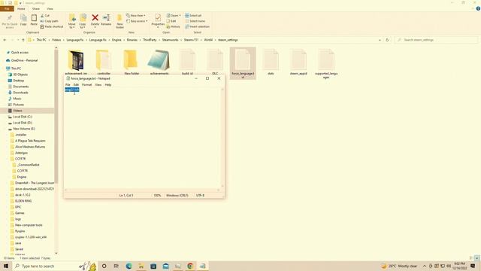Switch to the Share ribbon tab
Screen dimensions: 481x271
[36, 8]
